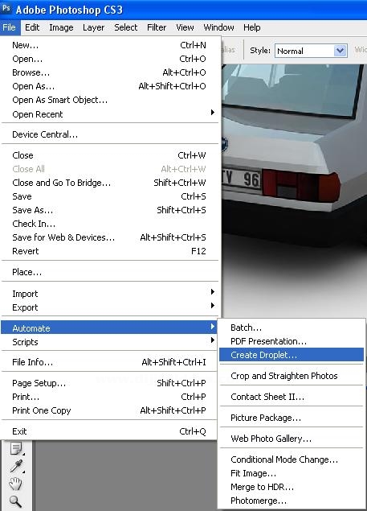Choose Save As... entry
Screen dimensions: 367x511
coord(109,210)
